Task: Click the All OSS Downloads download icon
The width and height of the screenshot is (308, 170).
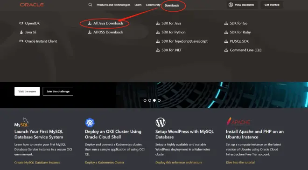Action: pyautogui.click(x=90, y=32)
